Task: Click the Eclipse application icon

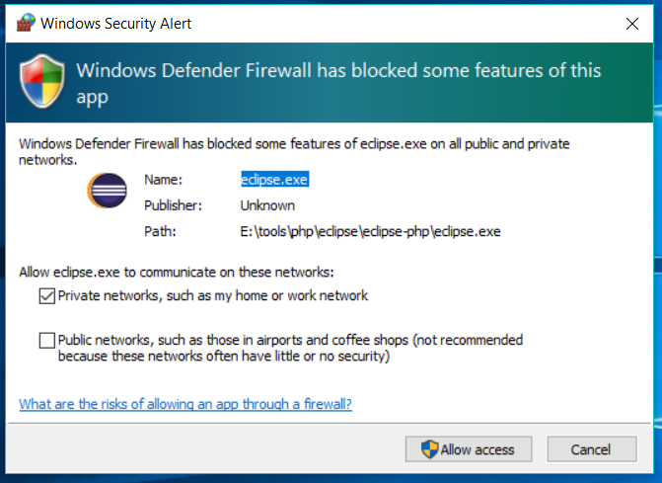Action: 108,191
